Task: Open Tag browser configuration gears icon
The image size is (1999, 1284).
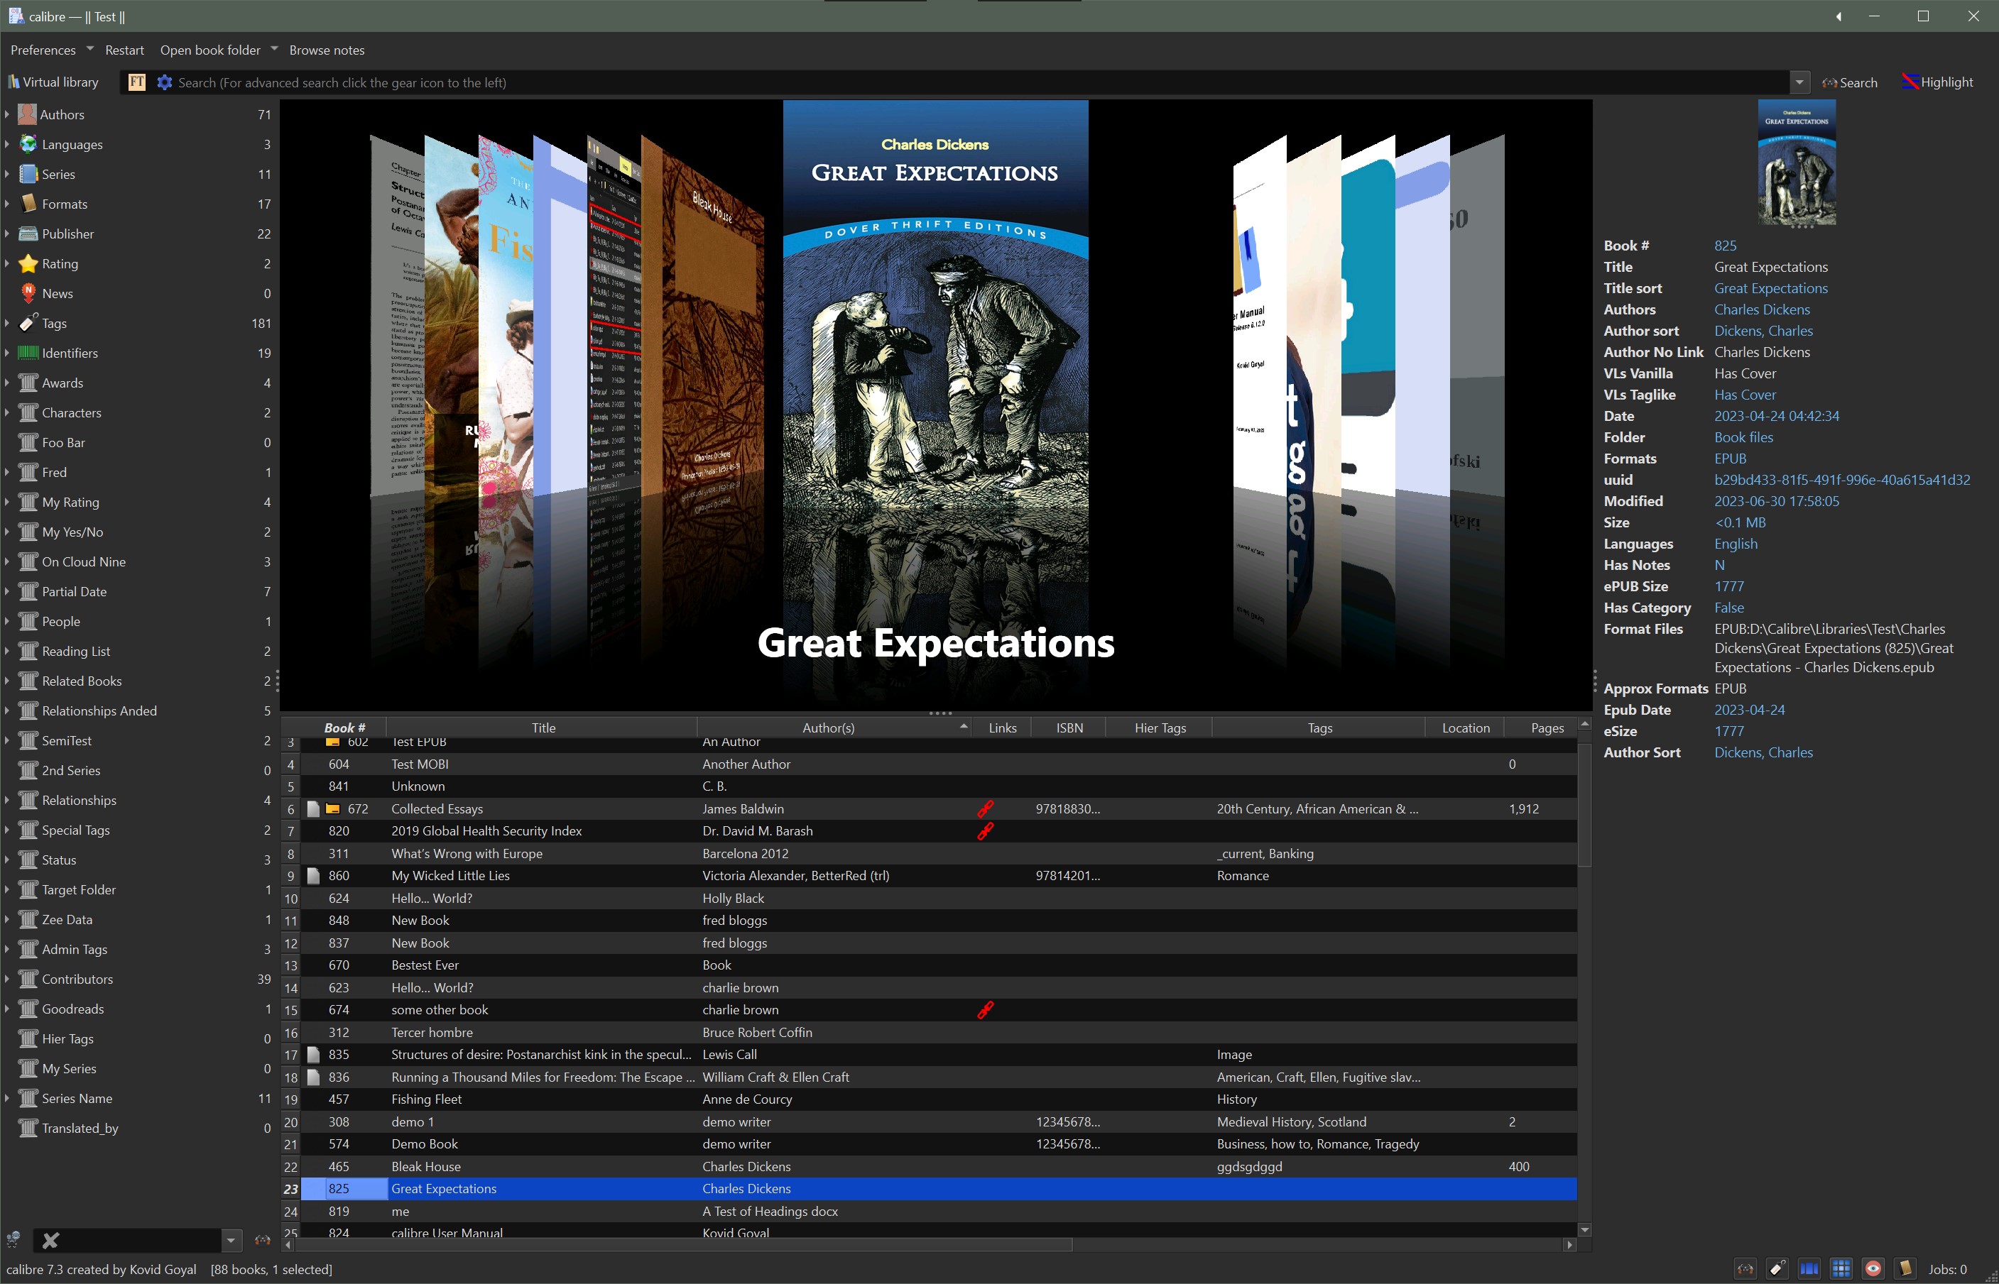Action: (x=13, y=1240)
